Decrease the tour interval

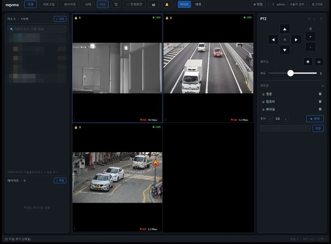[270, 119]
